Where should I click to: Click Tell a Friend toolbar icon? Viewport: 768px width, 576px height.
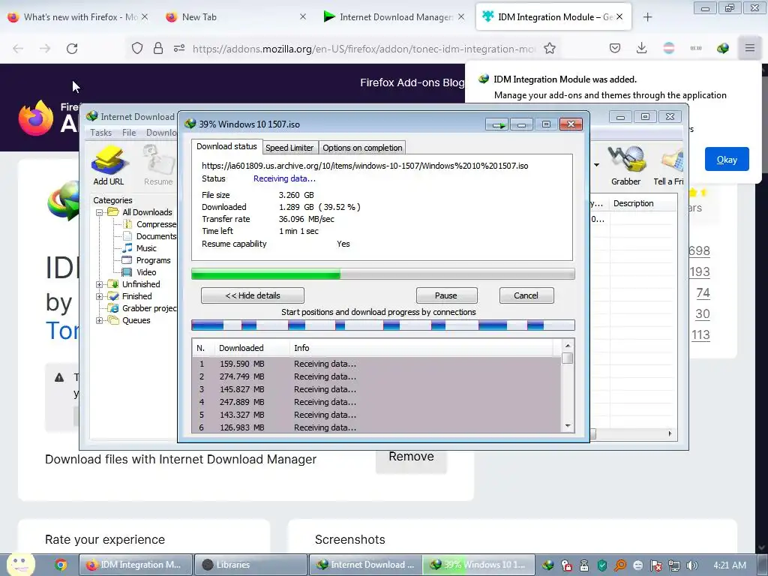[x=669, y=166]
